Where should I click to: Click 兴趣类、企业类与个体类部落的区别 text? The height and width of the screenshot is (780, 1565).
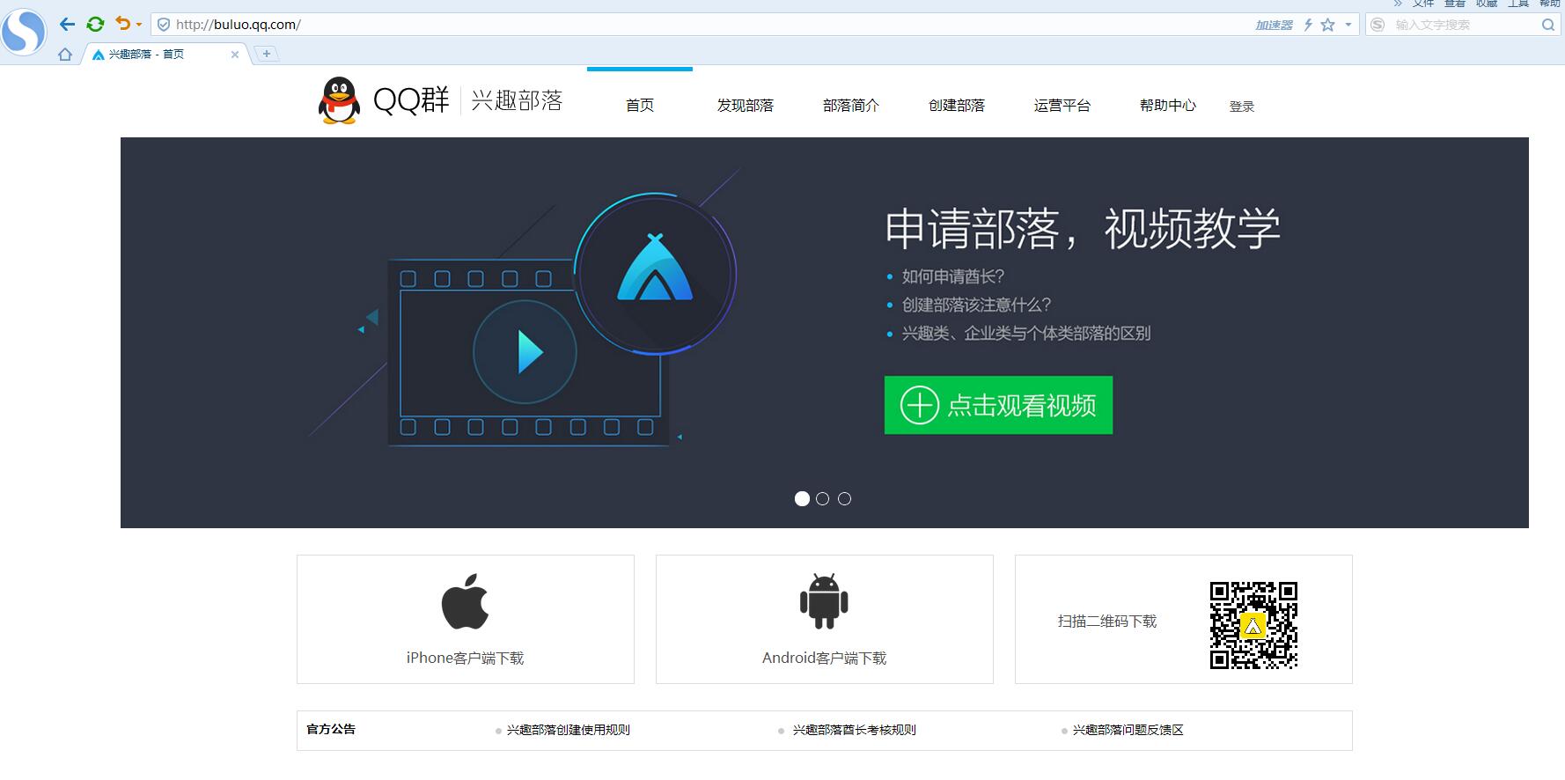tap(1026, 333)
